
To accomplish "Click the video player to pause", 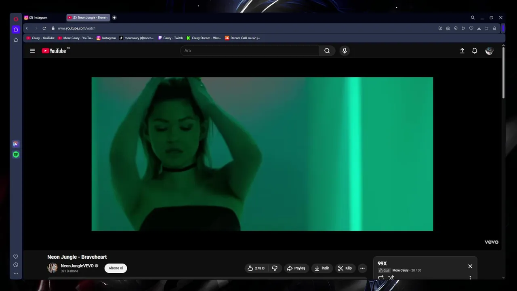I will pyautogui.click(x=262, y=154).
